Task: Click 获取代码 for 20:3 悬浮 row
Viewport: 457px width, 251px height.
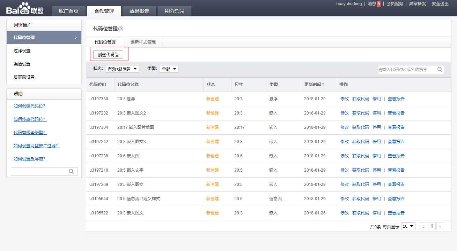Action: [361, 99]
